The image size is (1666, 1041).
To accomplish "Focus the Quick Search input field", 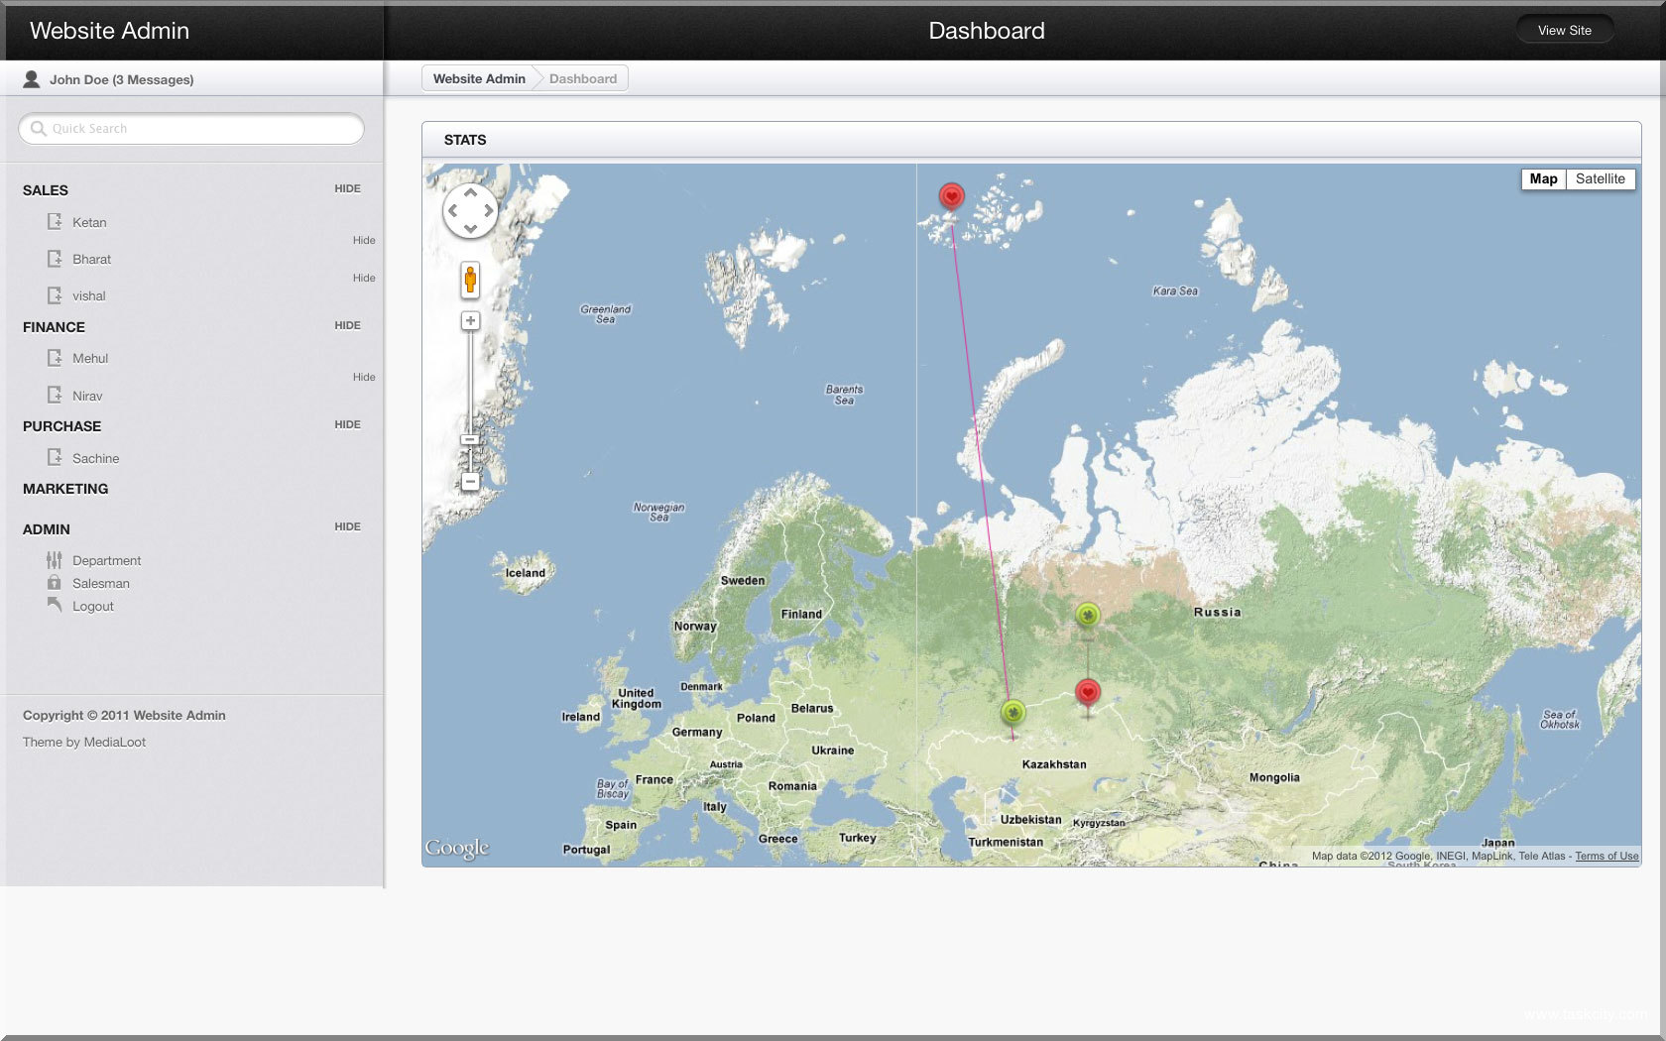I will click(191, 129).
